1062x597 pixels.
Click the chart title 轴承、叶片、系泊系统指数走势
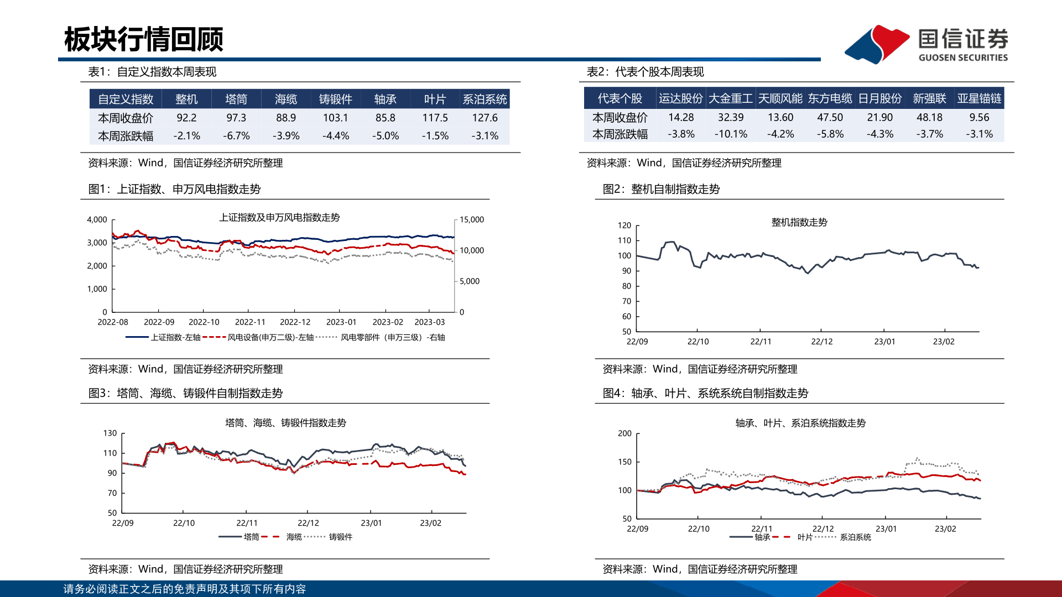[800, 423]
